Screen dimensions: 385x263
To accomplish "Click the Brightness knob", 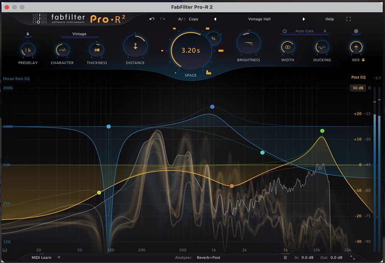I will click(x=249, y=43).
